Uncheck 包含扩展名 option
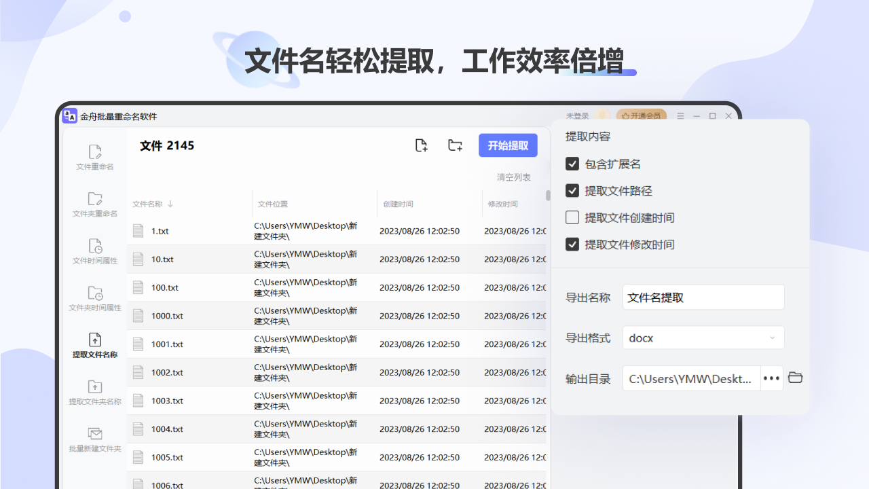The width and height of the screenshot is (869, 489). (572, 164)
